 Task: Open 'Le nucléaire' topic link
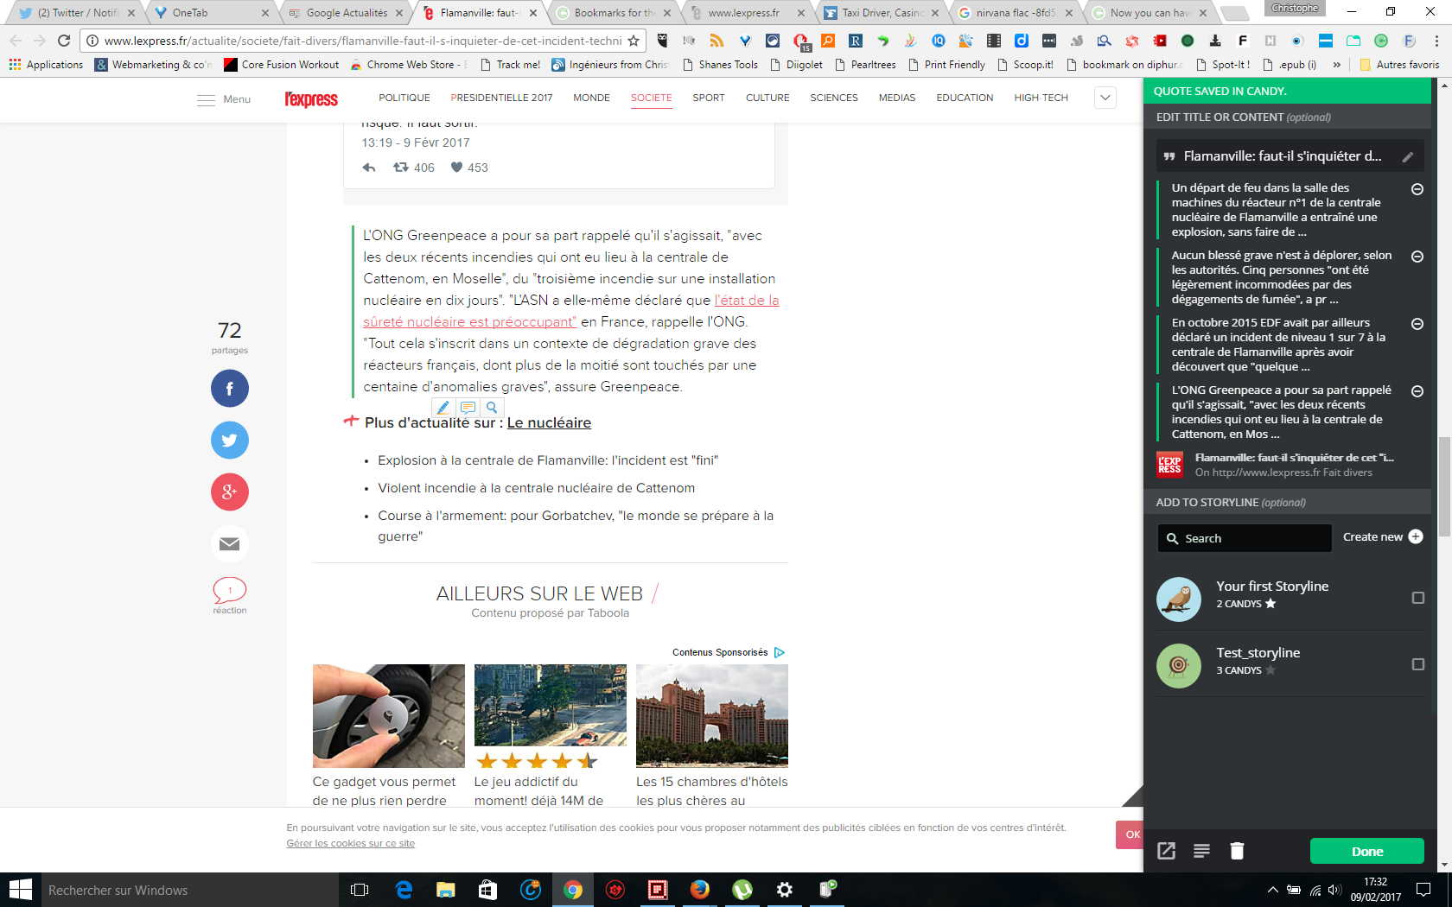[549, 422]
